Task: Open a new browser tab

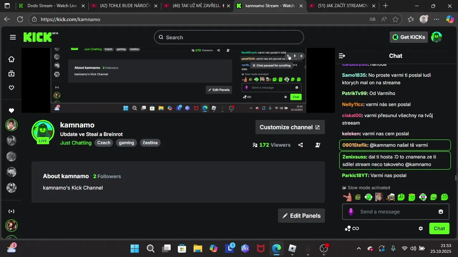Action: (385, 6)
